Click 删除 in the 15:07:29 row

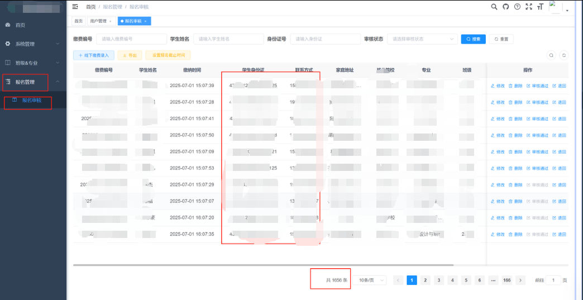pos(515,185)
